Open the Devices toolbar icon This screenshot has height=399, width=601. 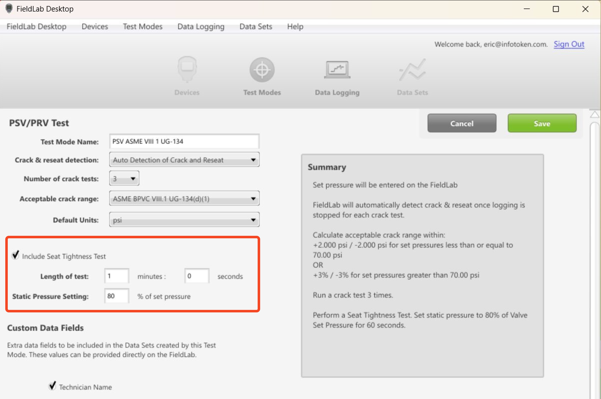(187, 70)
